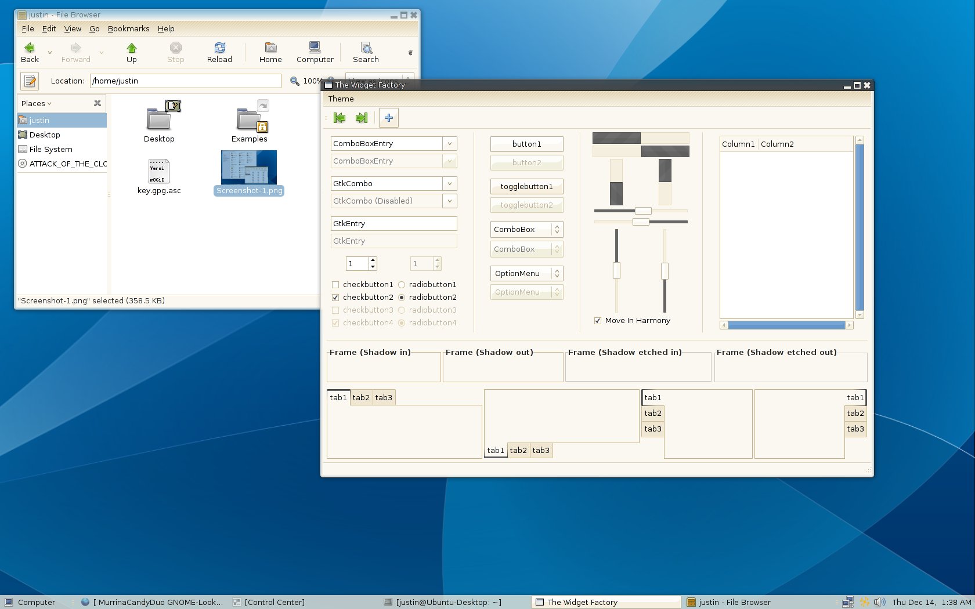This screenshot has height=609, width=975.
Task: Switch to tab3 in bottom-tabbed notebook
Action: [x=541, y=450]
